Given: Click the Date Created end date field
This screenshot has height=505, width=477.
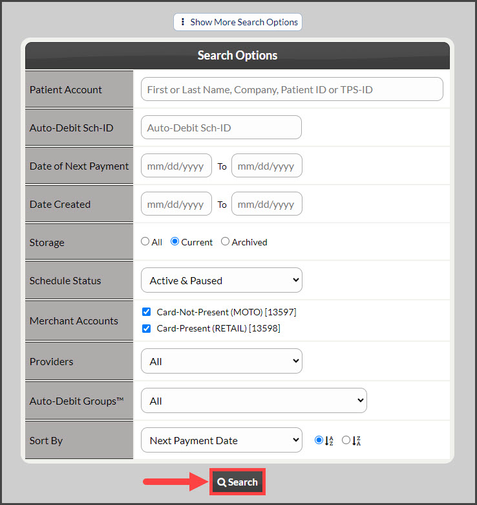Looking at the screenshot, I should 267,204.
